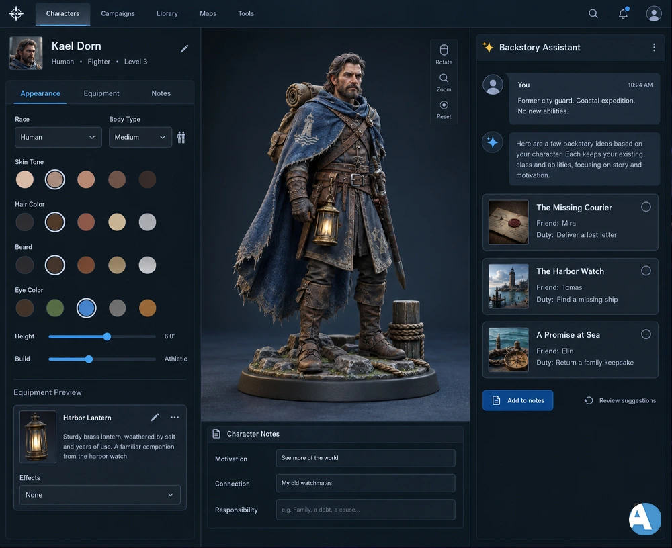The width and height of the screenshot is (672, 548).
Task: Open the Race dropdown
Action: coord(58,137)
